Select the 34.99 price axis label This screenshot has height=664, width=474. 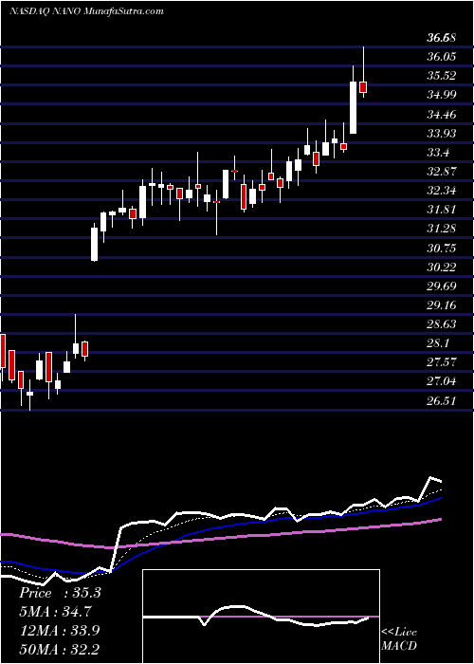tap(441, 95)
